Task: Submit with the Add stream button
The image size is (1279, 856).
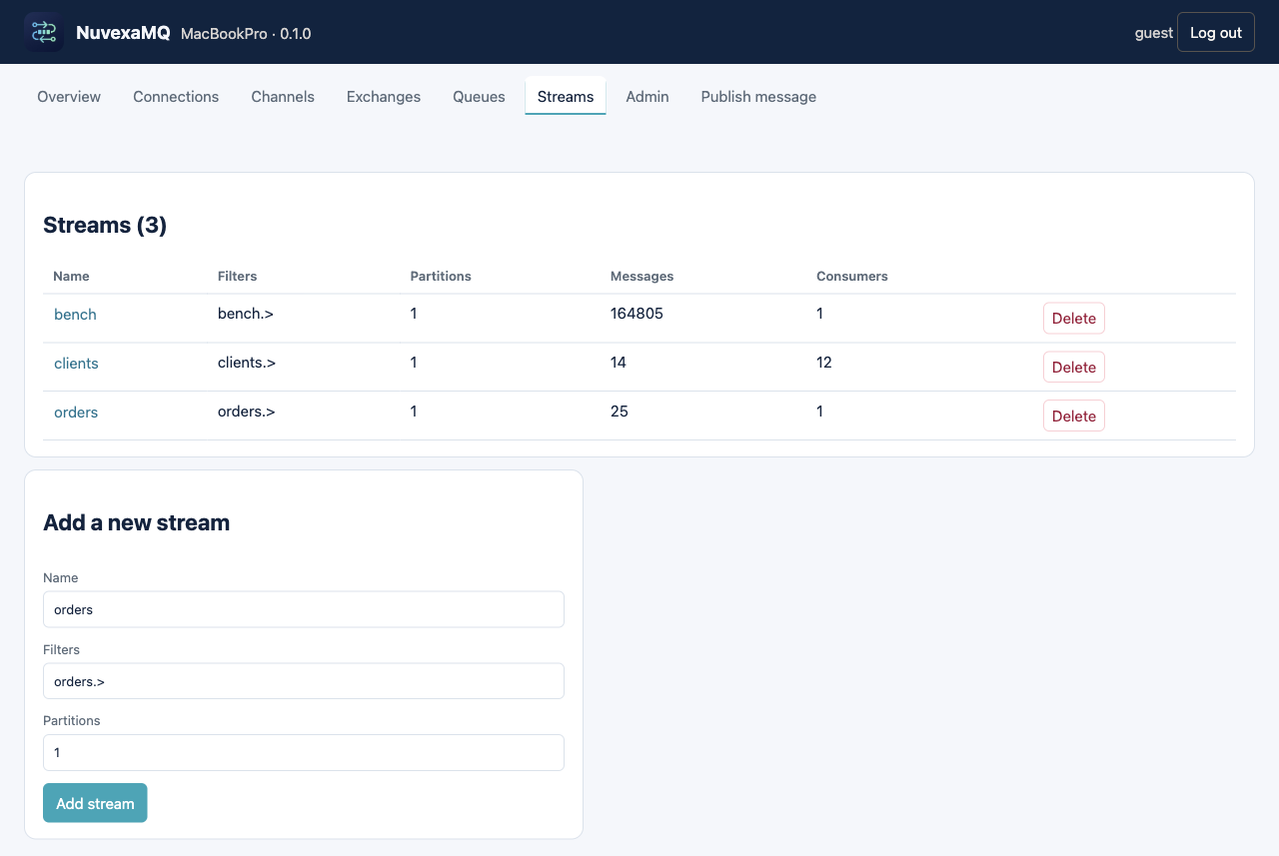Action: (x=95, y=803)
